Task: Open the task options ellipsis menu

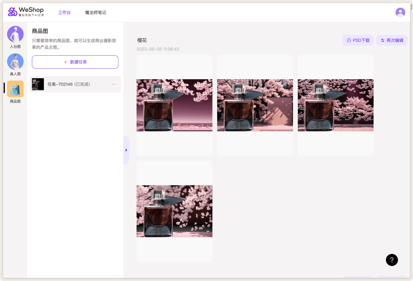Action: [x=114, y=84]
